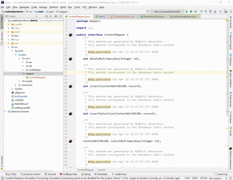Toggle the Version Control tool window
Screen dimensions: 233x180
30,174
